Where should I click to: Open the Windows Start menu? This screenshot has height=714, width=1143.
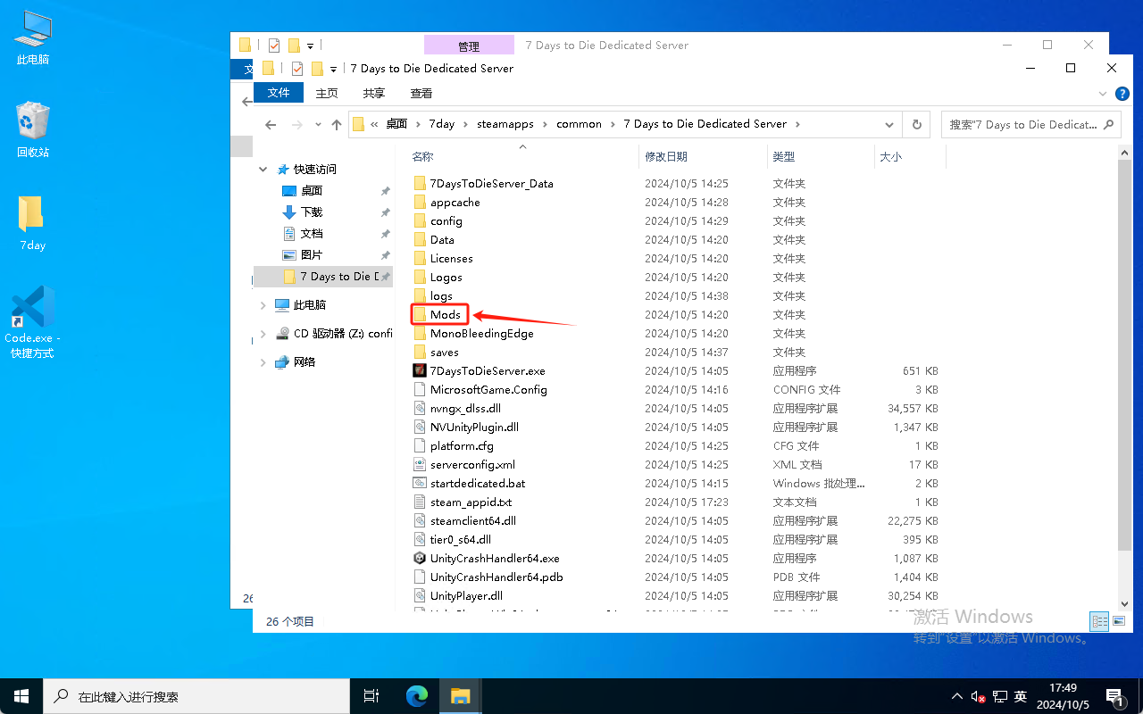pyautogui.click(x=21, y=696)
